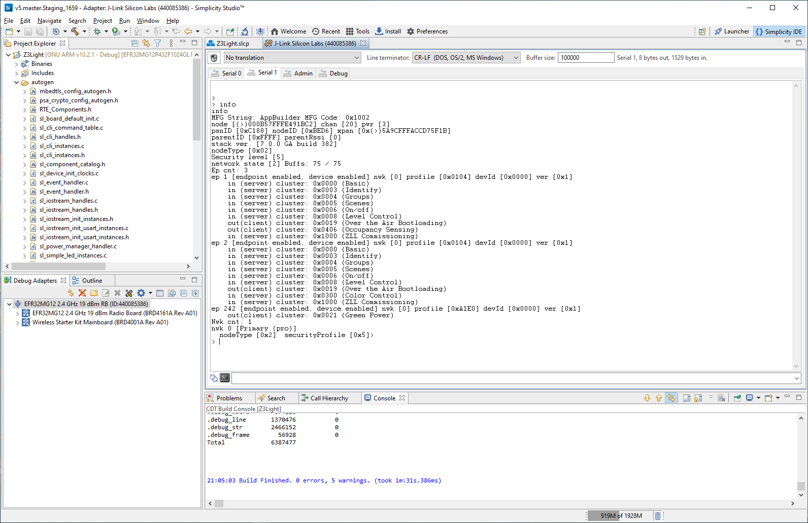The width and height of the screenshot is (808, 523).
Task: Click the wrench-screwdriver icon in Debug Adapters
Action: 129,293
